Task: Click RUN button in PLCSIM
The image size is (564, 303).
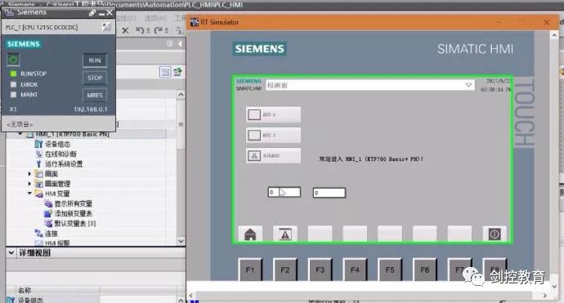Action: tap(95, 60)
